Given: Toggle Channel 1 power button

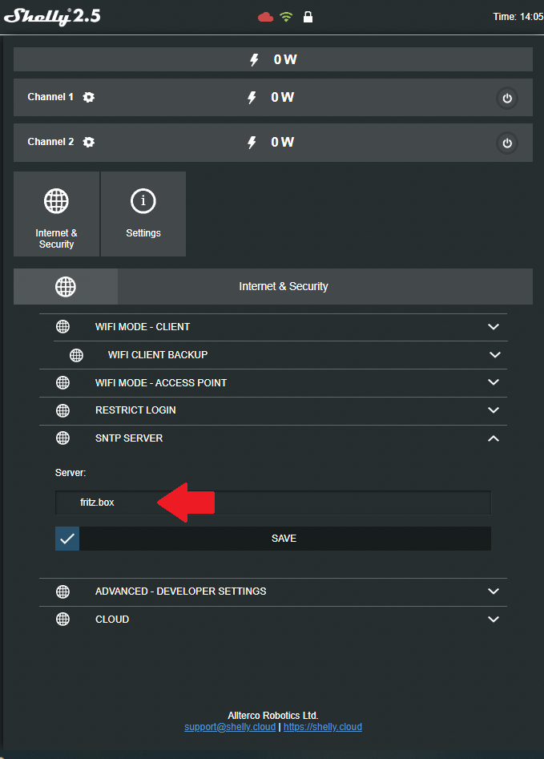Looking at the screenshot, I should click(507, 99).
